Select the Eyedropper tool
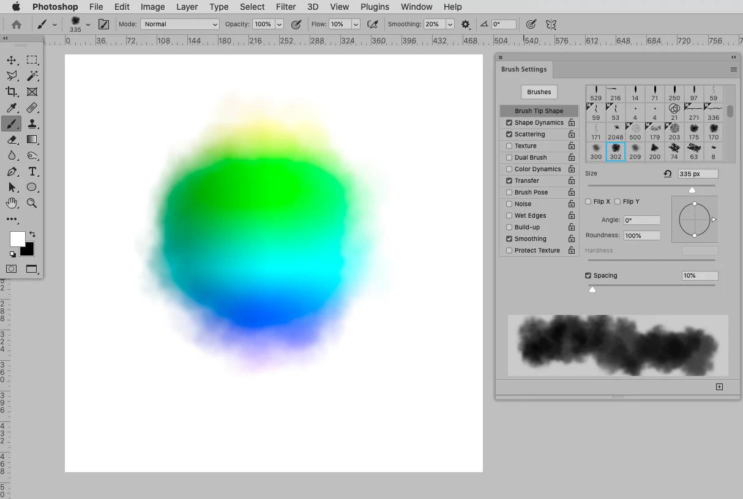The image size is (743, 499). tap(12, 108)
